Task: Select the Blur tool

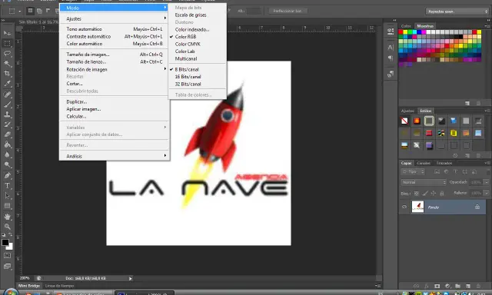Action: (7, 154)
